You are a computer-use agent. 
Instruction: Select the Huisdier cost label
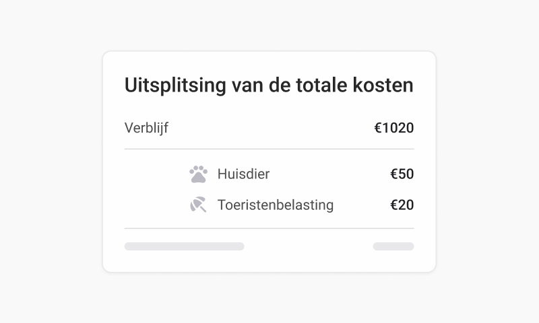pos(243,174)
